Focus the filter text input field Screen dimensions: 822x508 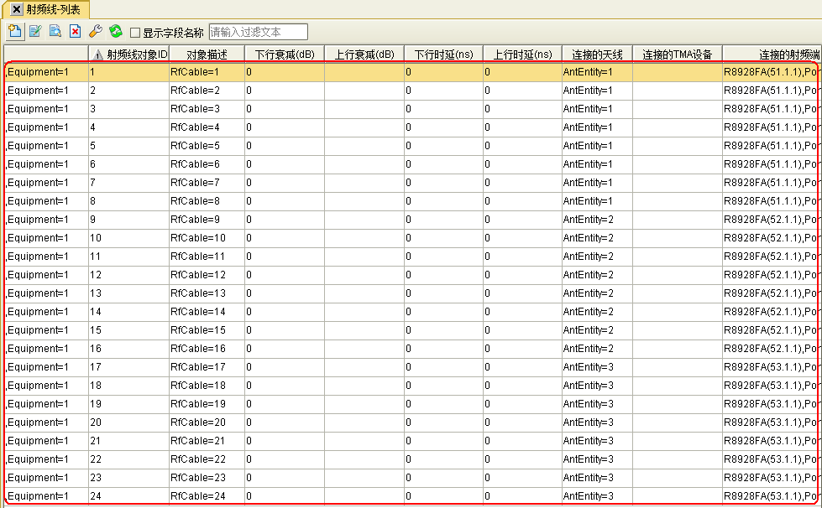tap(259, 32)
